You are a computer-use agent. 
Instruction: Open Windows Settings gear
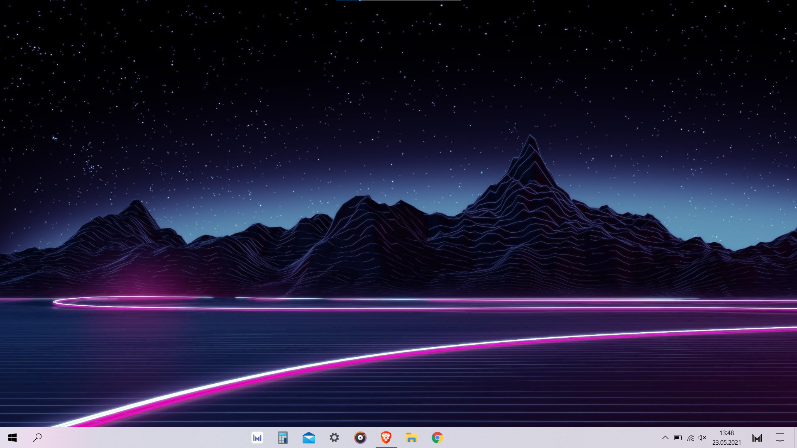click(334, 438)
